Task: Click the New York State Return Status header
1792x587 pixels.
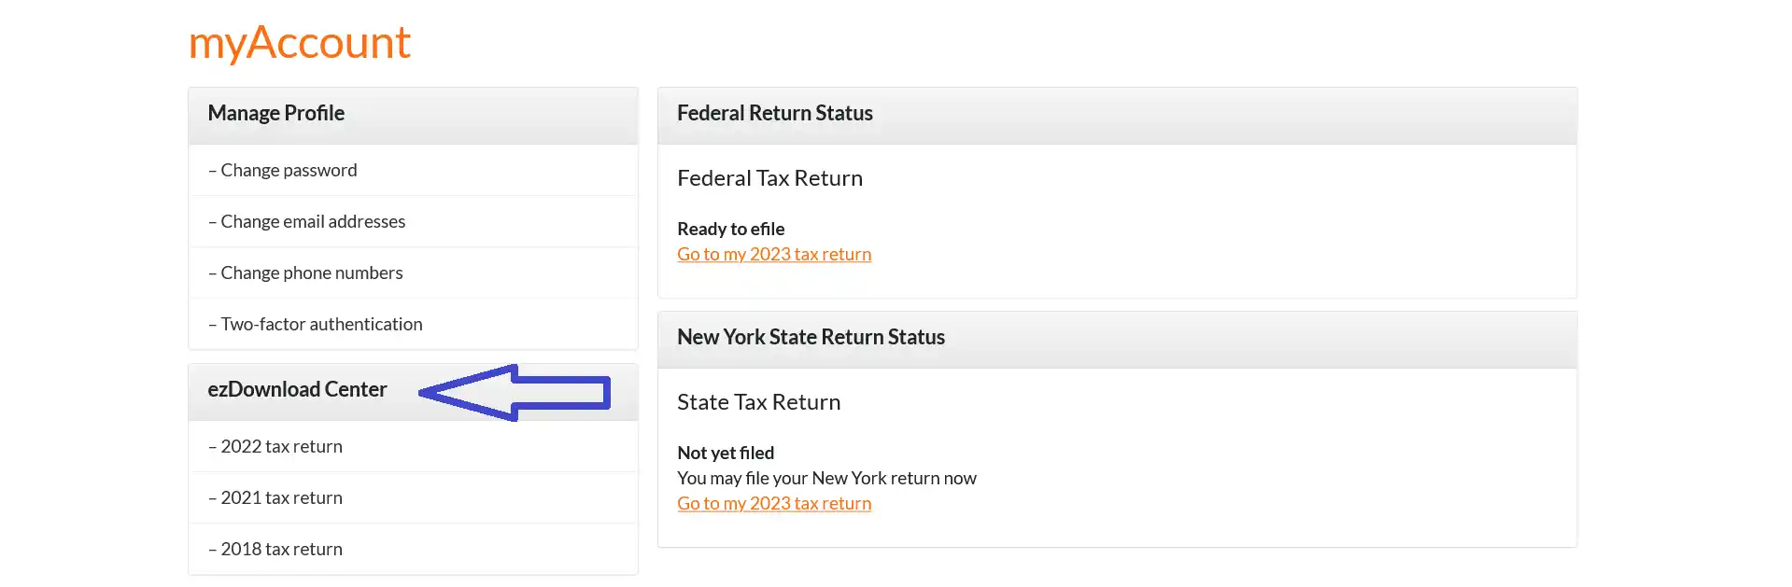Action: point(811,338)
